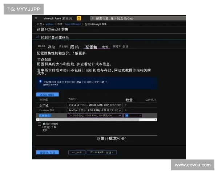The image size is (218, 174).
Task: Click the scrollbar right arrow
Action: [156, 120]
